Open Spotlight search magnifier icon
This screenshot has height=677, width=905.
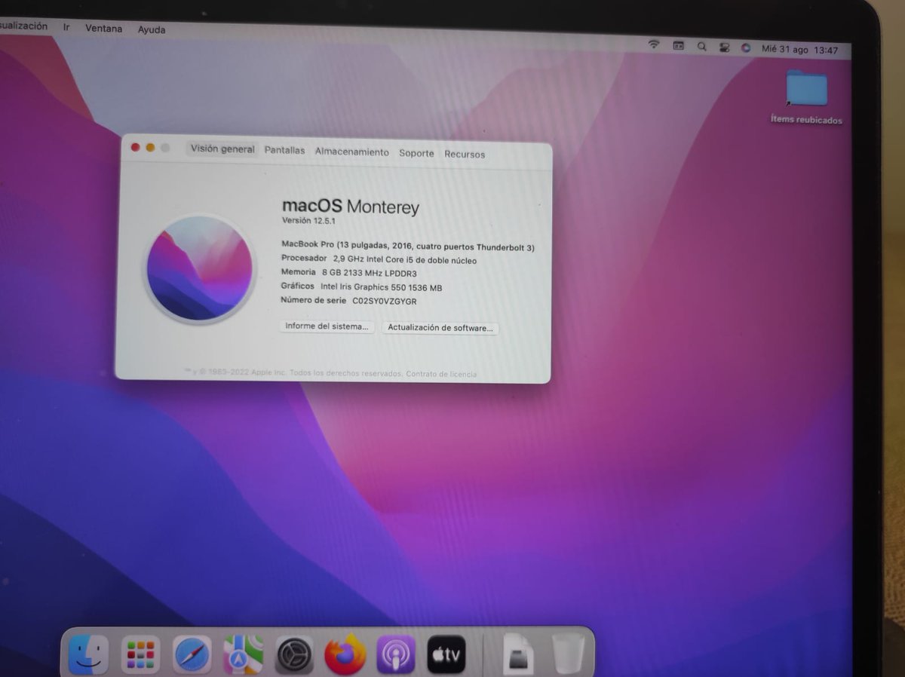click(702, 47)
